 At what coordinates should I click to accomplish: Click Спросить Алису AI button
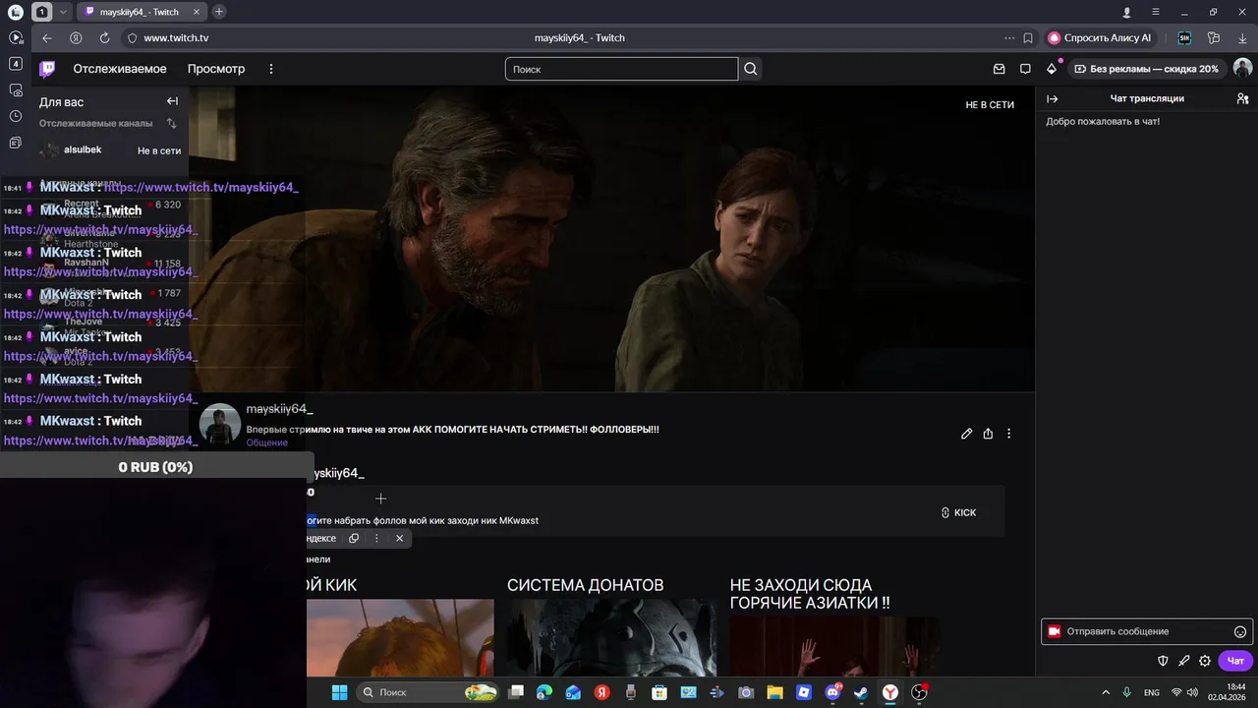click(1101, 37)
